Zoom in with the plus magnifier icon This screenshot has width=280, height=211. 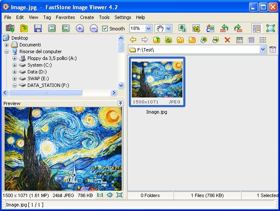tap(80, 28)
